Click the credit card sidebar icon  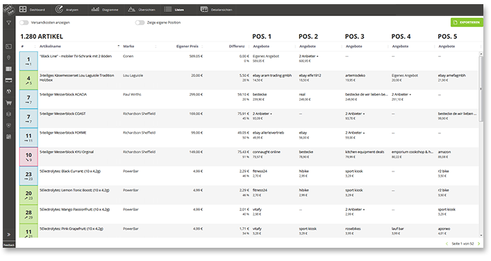[x=9, y=81]
